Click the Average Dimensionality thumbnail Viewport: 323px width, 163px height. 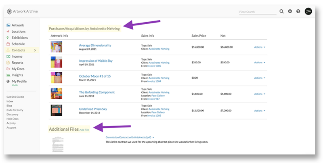tap(56, 47)
